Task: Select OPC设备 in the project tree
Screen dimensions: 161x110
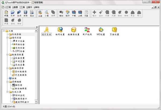Action: click(21, 51)
